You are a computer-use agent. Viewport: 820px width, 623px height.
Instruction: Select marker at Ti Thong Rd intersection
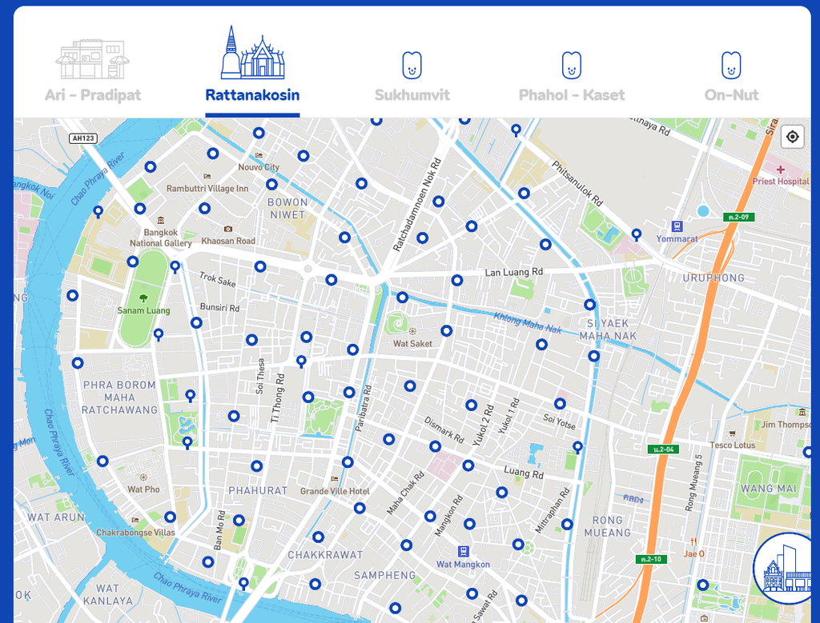point(301,361)
